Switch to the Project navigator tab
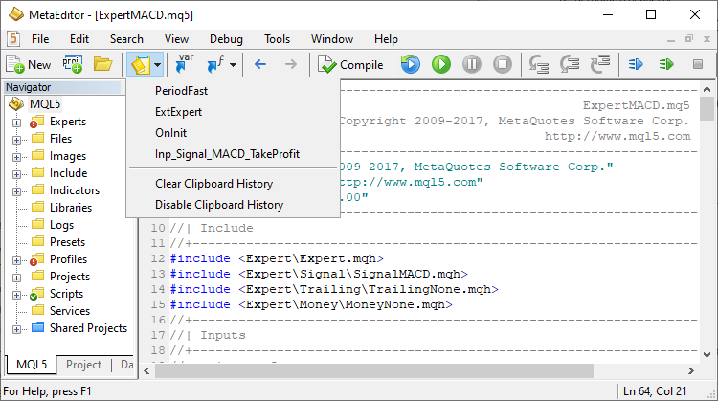The width and height of the screenshot is (718, 401). tap(83, 365)
